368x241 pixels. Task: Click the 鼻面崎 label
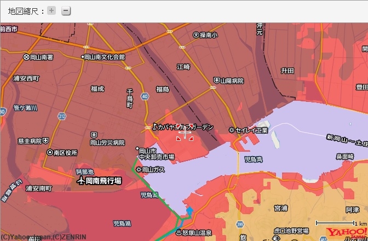(x=344, y=157)
